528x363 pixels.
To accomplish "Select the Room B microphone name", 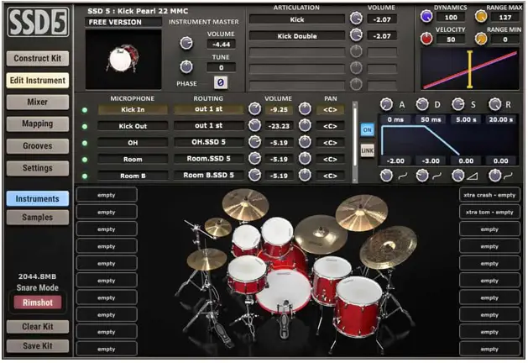I will point(133,176).
